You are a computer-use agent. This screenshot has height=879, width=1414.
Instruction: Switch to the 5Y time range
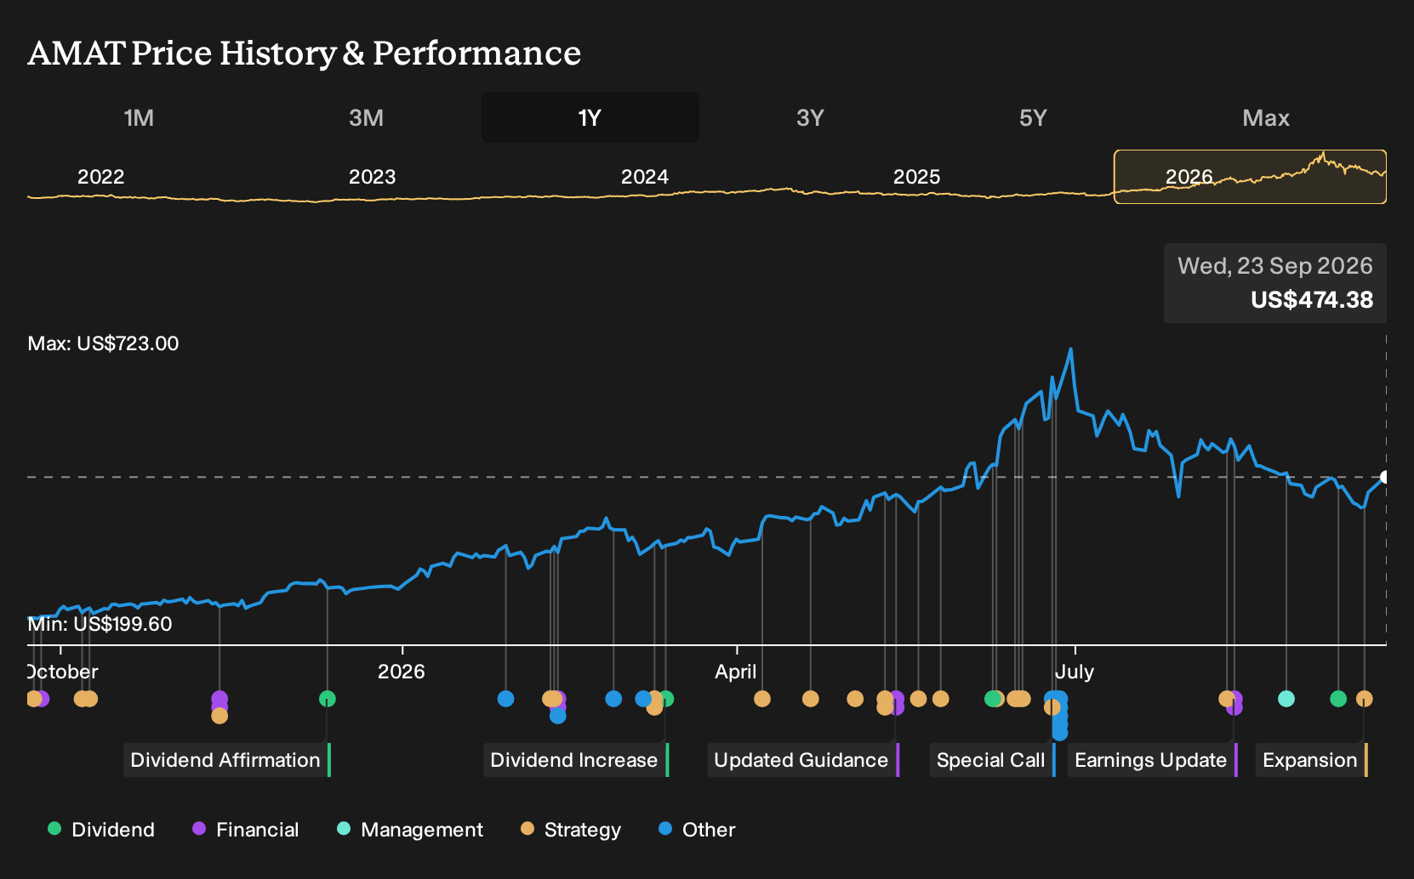(1033, 117)
